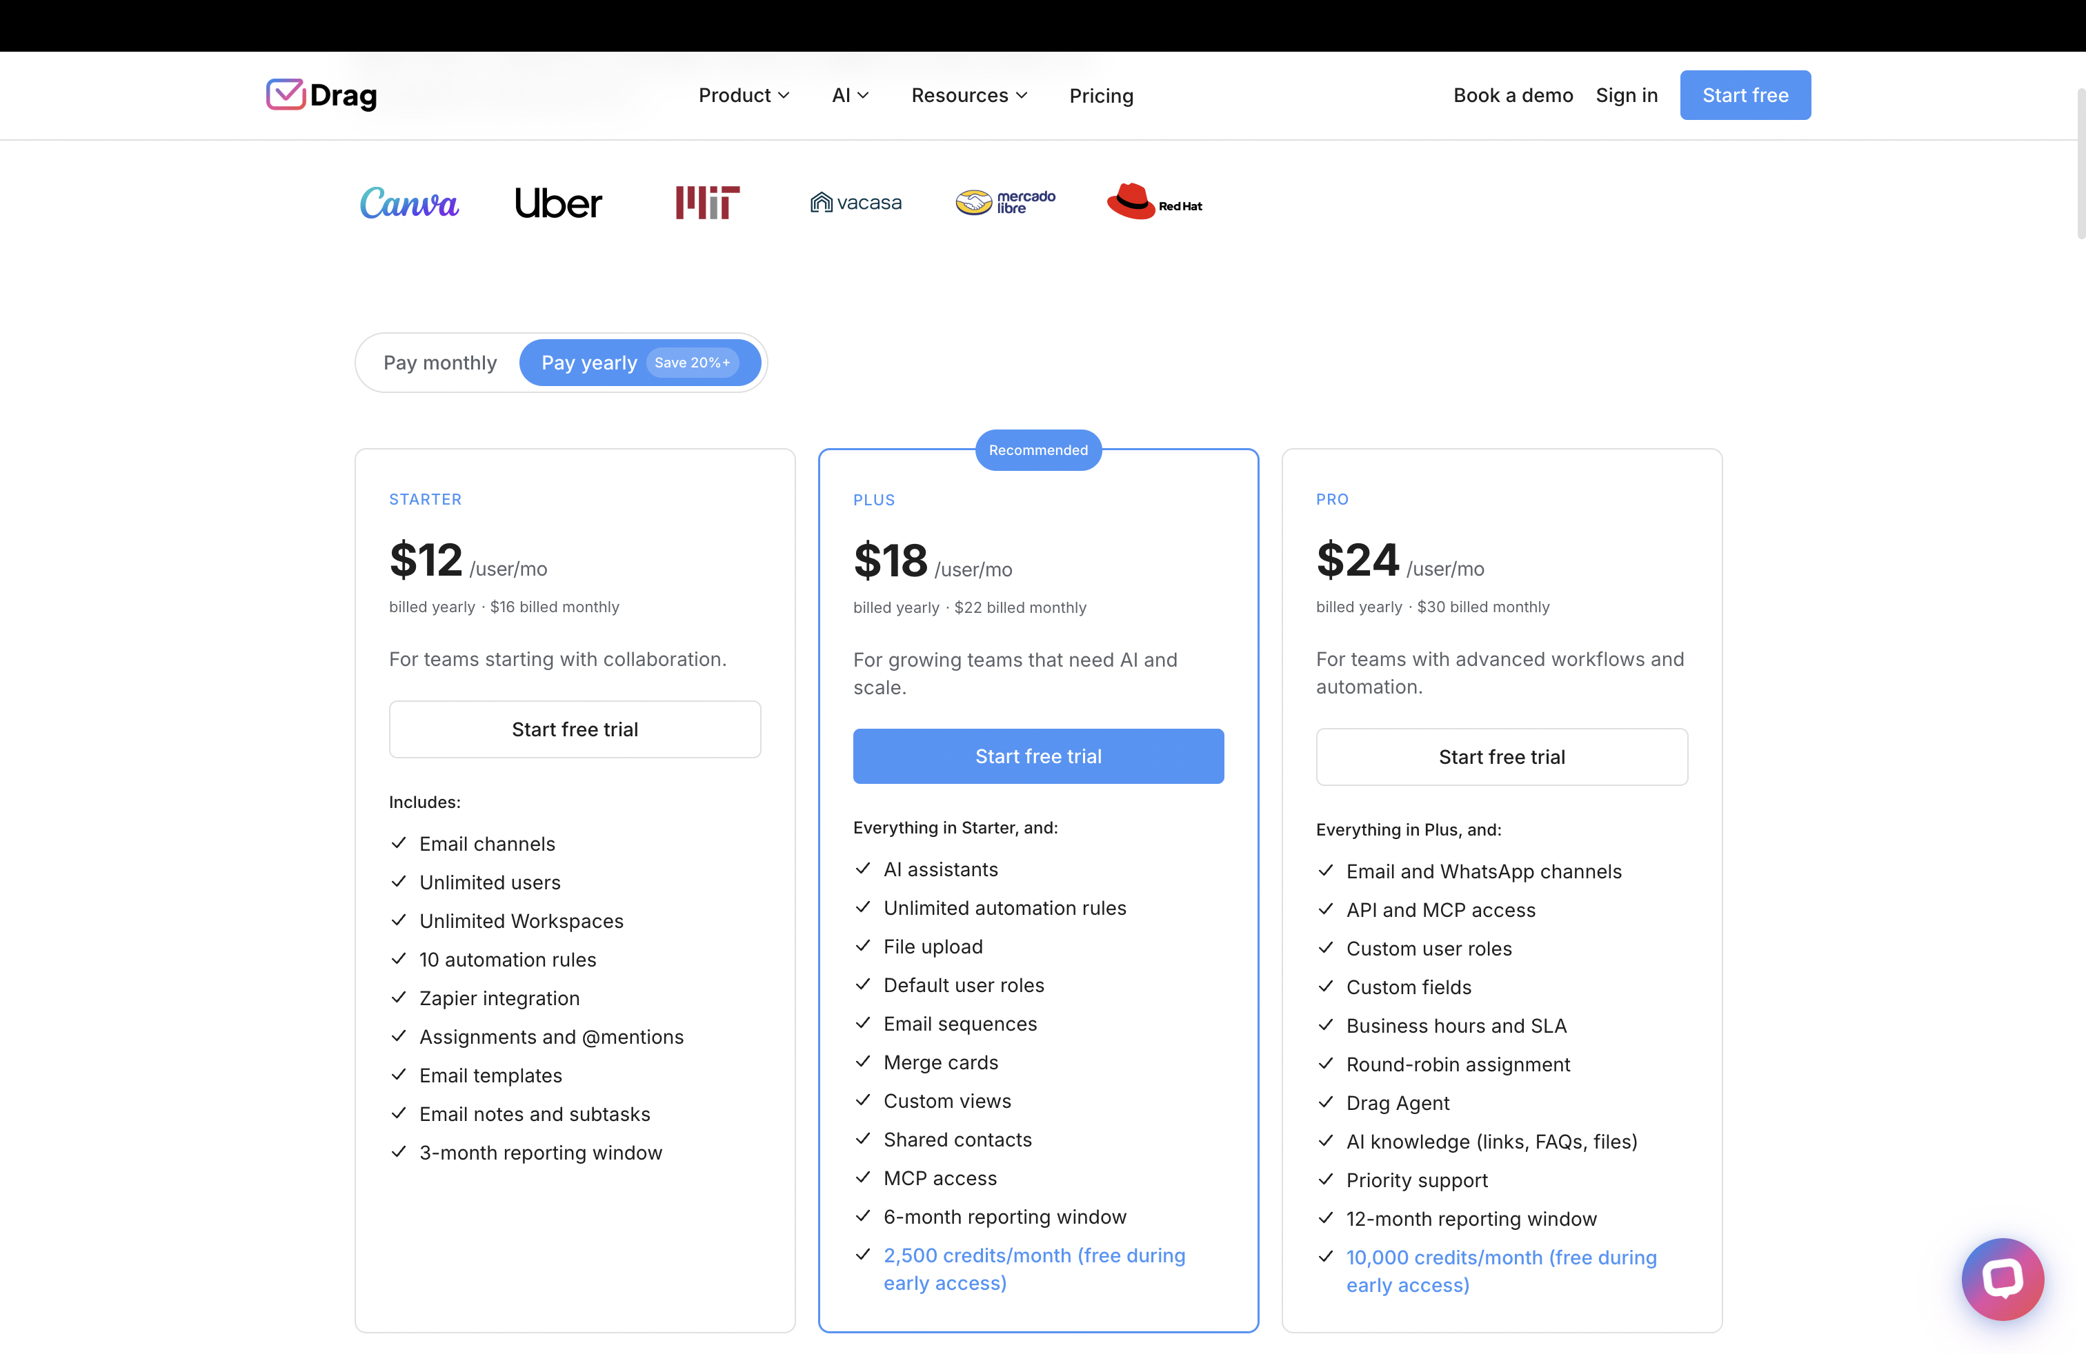Click the checkmark beside Email channels
This screenshot has width=2086, height=1354.
point(399,842)
